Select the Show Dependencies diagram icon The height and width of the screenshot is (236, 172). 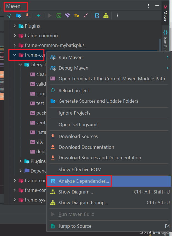pos(106,15)
